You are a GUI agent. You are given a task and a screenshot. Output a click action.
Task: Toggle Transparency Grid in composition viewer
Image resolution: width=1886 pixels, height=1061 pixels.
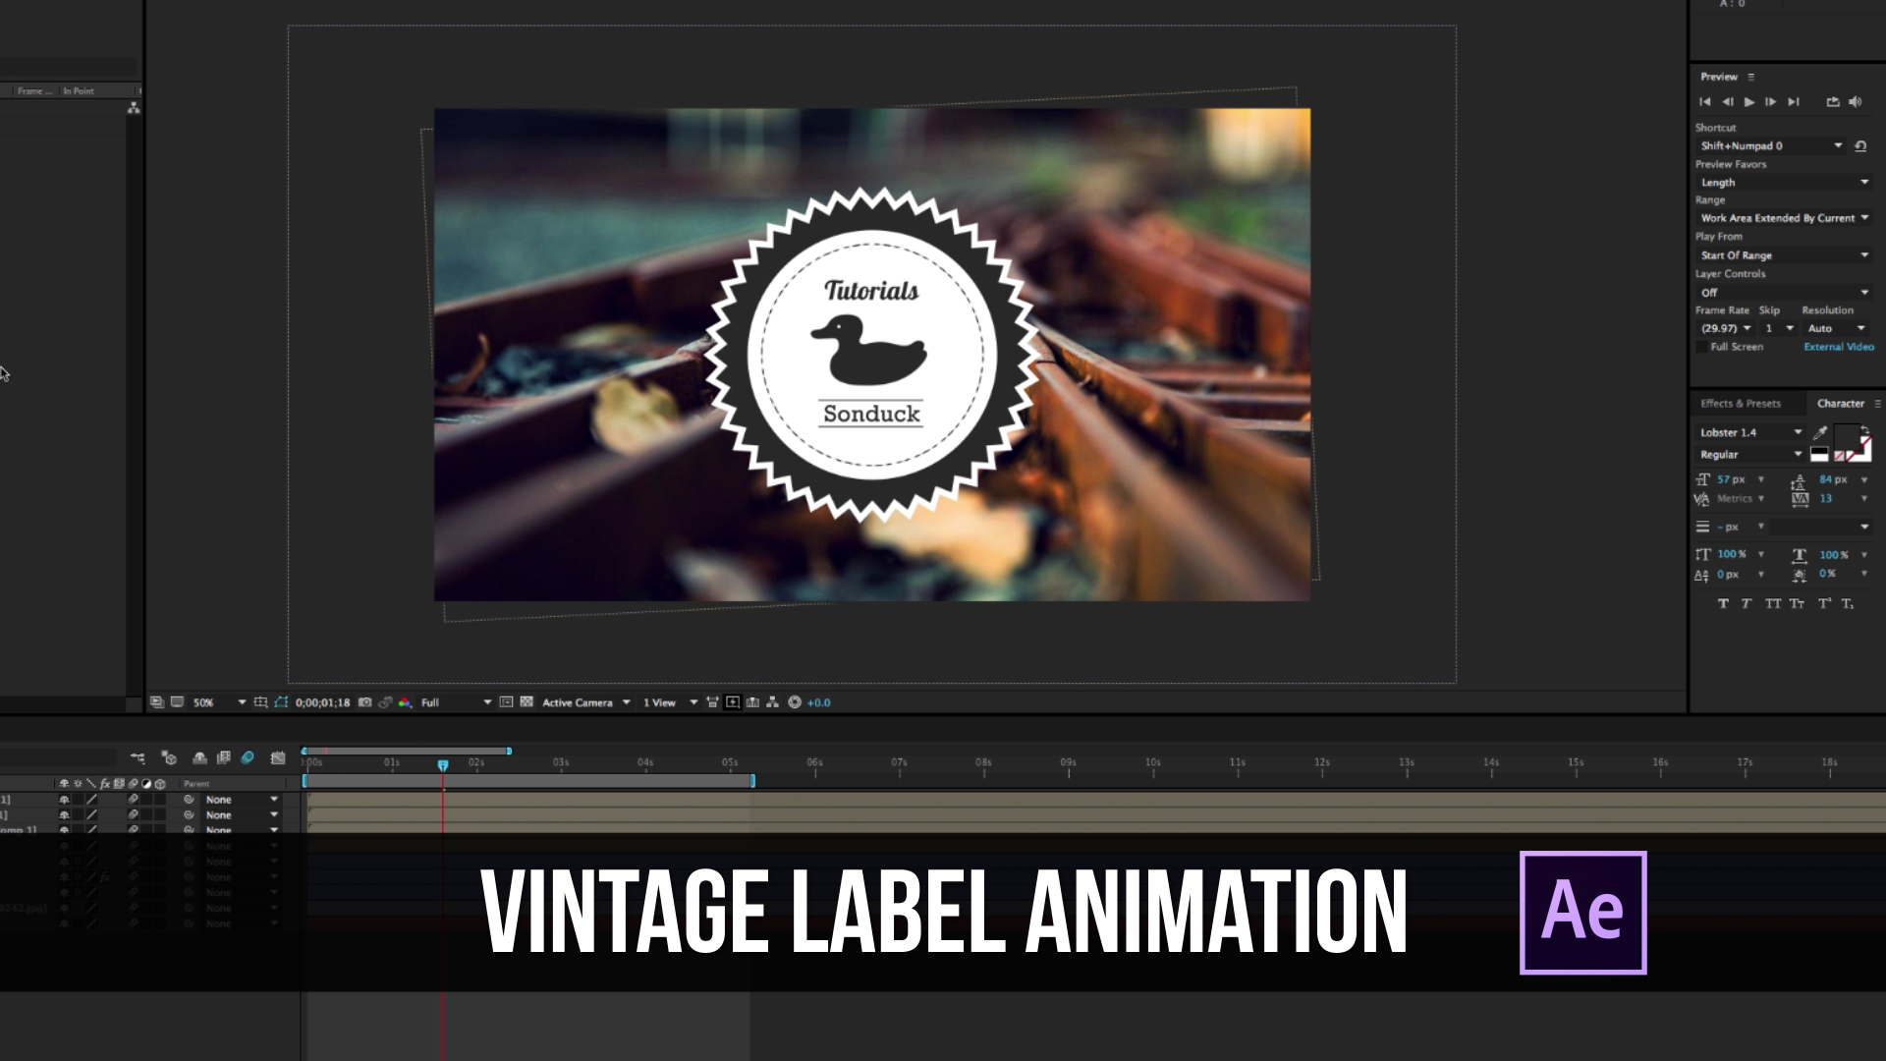pyautogui.click(x=527, y=702)
